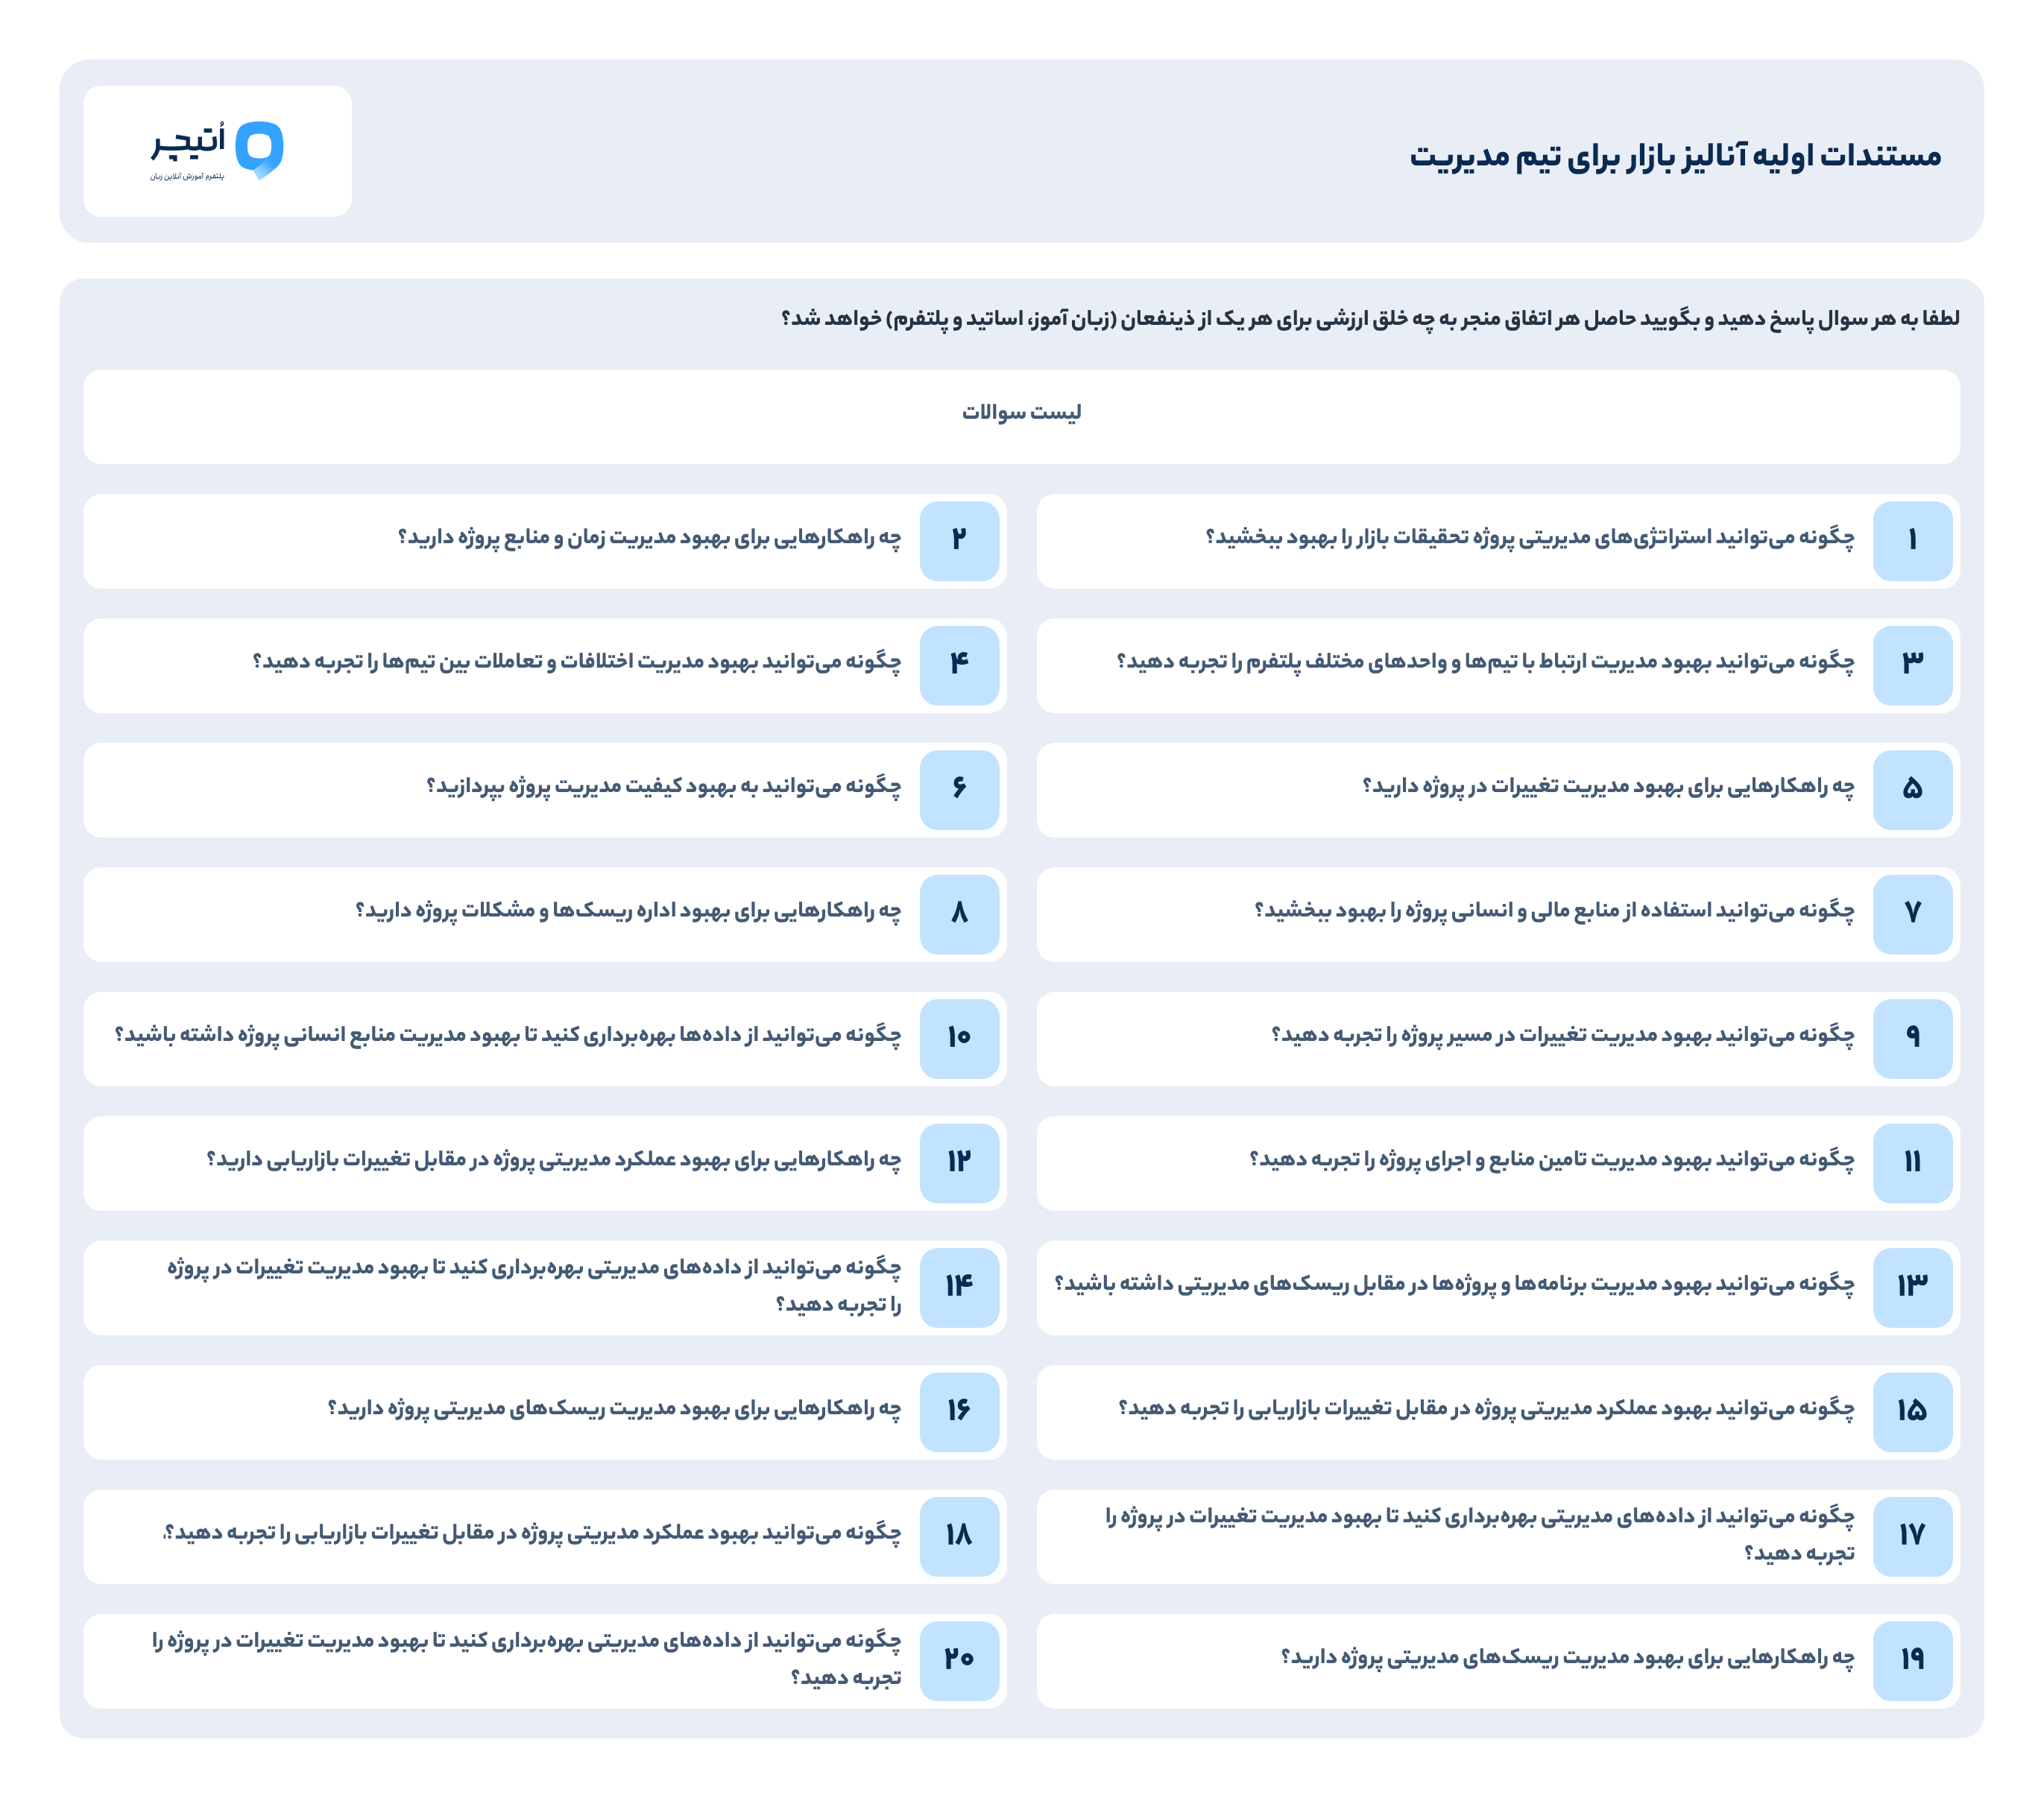Select question about ارتباط با تیم‌ها و واحدهای مختلف پلتفرم
Viewport: 2044px width, 1798px height.
1485,662
